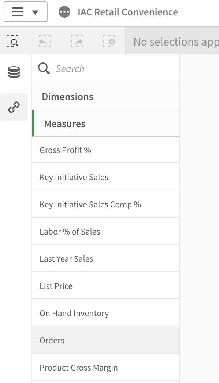Click the step back selections icon
219x383 pixels.
[x=44, y=42]
